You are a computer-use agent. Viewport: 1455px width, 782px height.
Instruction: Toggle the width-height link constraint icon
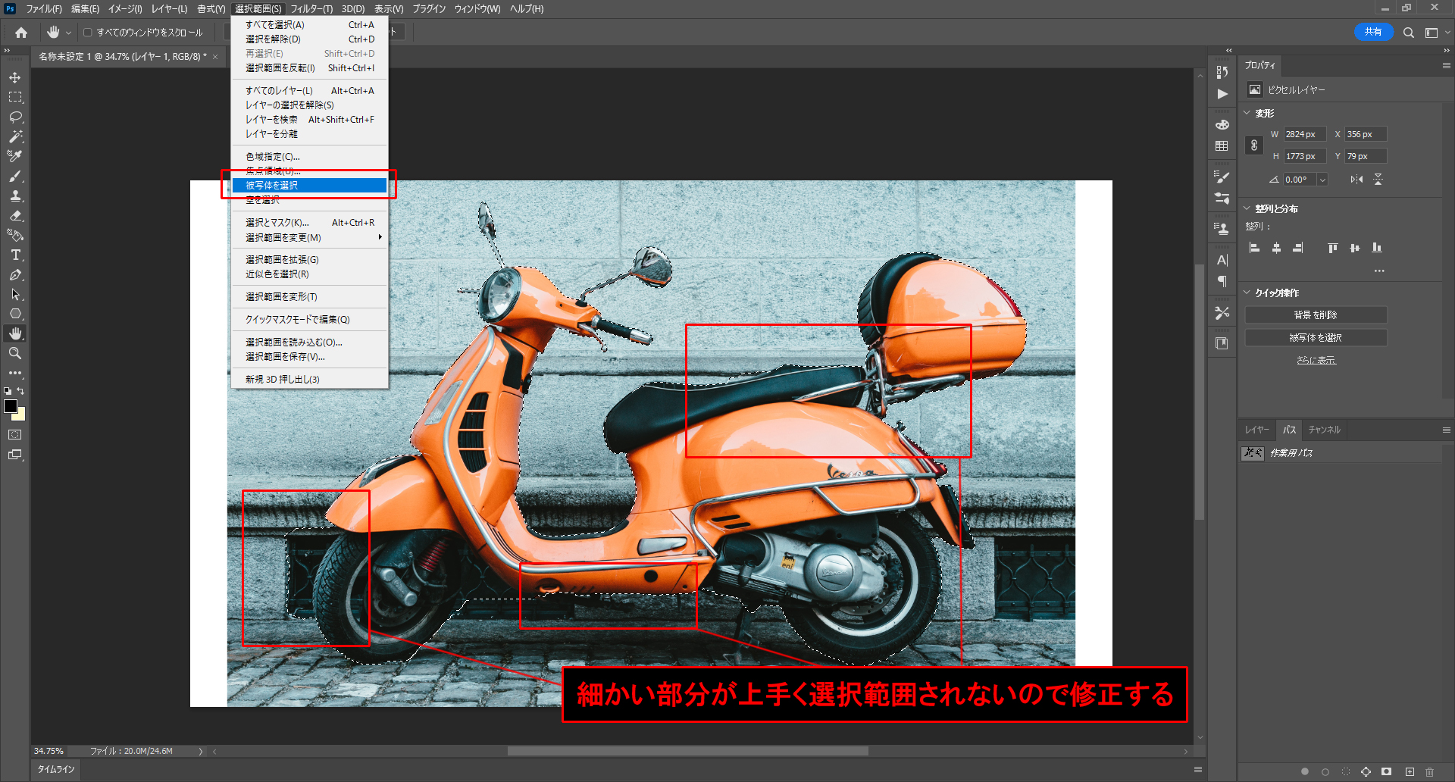[x=1254, y=145]
